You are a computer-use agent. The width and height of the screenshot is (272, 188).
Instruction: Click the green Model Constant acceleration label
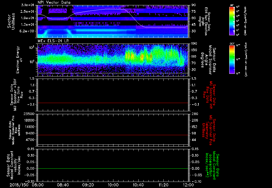(212, 165)
